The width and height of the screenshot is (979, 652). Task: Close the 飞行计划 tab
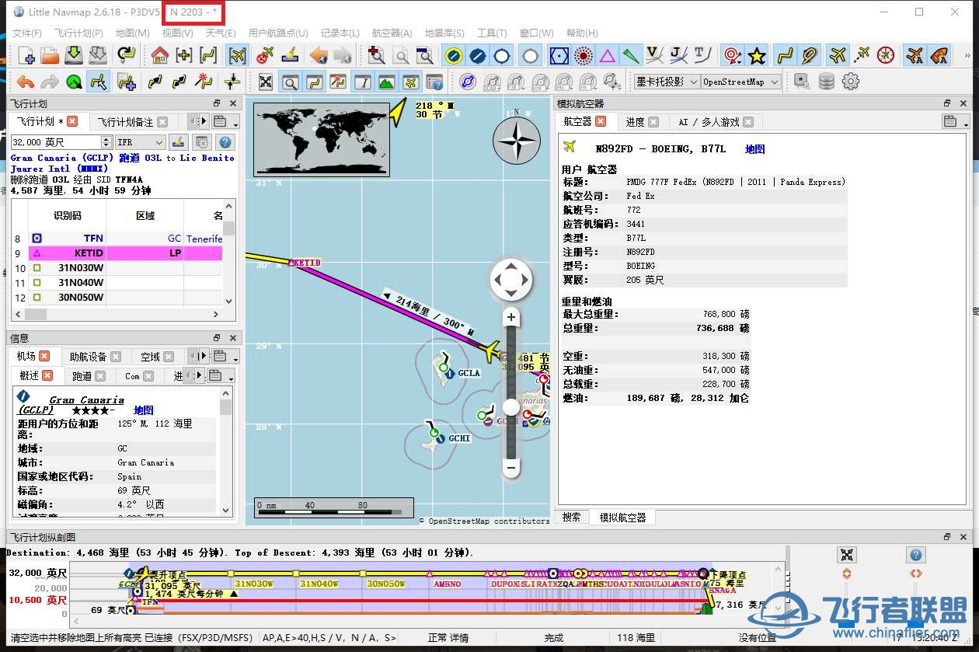click(72, 121)
